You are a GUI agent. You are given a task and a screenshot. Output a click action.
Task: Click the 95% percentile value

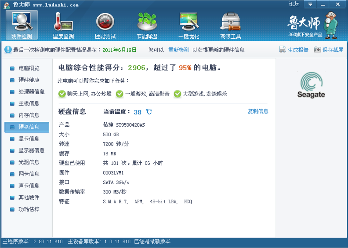(185, 67)
